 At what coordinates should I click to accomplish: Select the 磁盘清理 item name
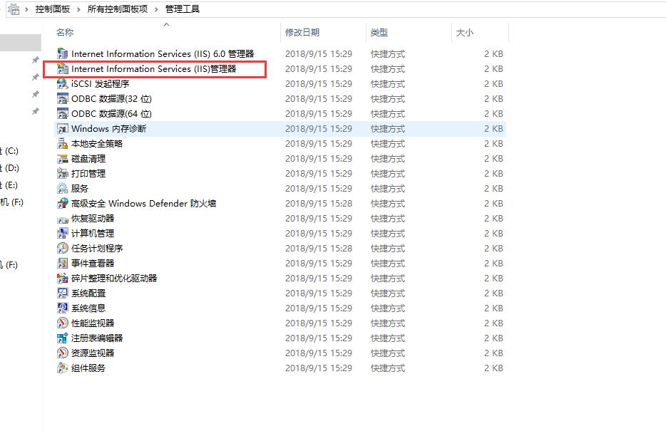(88, 159)
